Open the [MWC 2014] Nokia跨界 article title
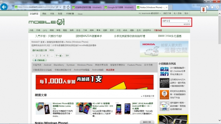This screenshot has width=221, height=124. click(x=143, y=106)
